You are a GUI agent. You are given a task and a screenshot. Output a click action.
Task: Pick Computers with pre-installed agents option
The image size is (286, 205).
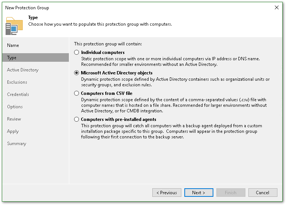77,119
